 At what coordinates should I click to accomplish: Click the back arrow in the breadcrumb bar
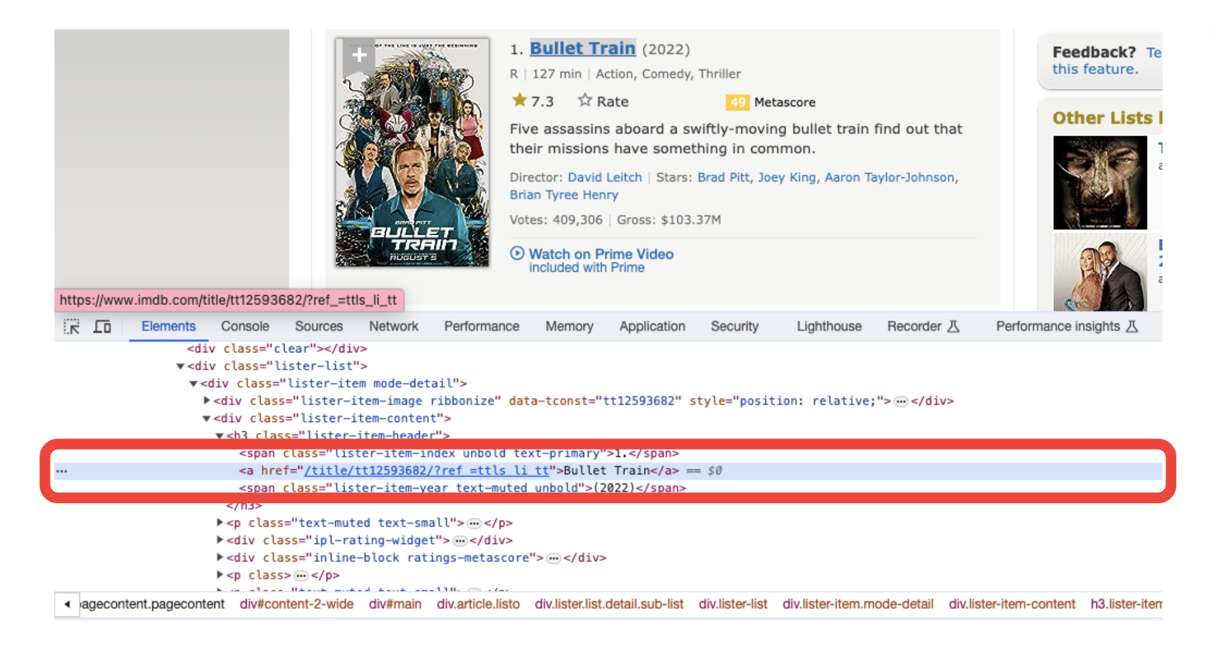pyautogui.click(x=67, y=604)
